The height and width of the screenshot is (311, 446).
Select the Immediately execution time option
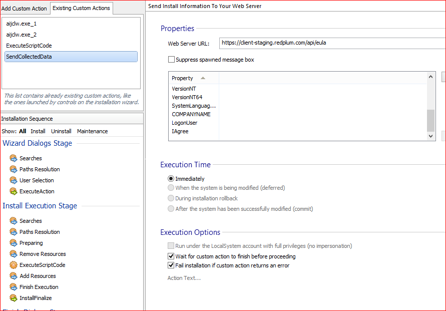[171, 179]
